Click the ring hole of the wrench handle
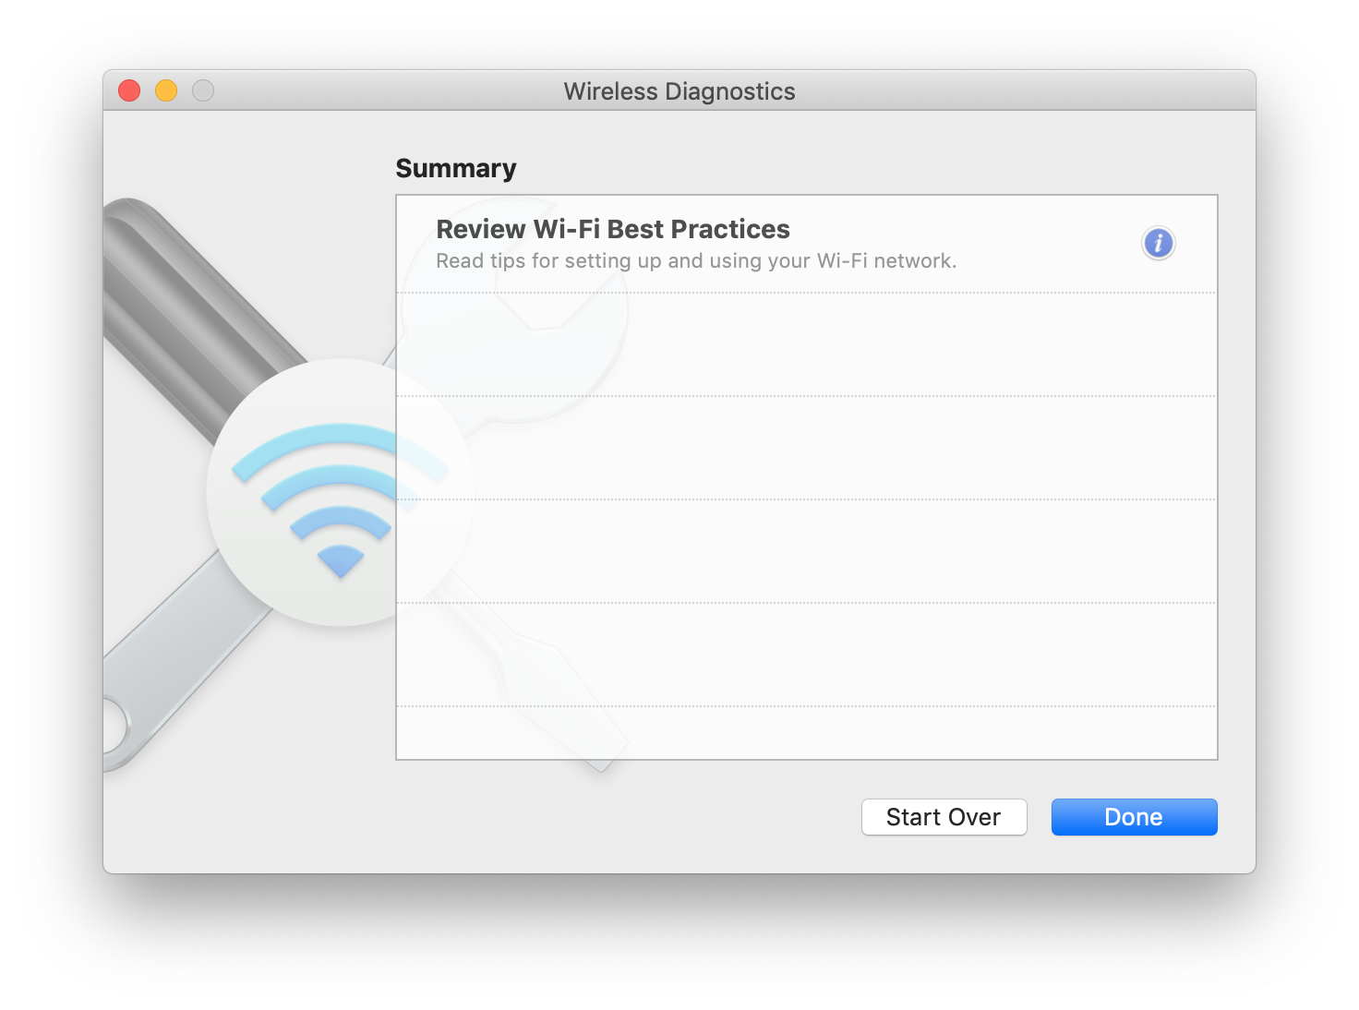 click(111, 727)
